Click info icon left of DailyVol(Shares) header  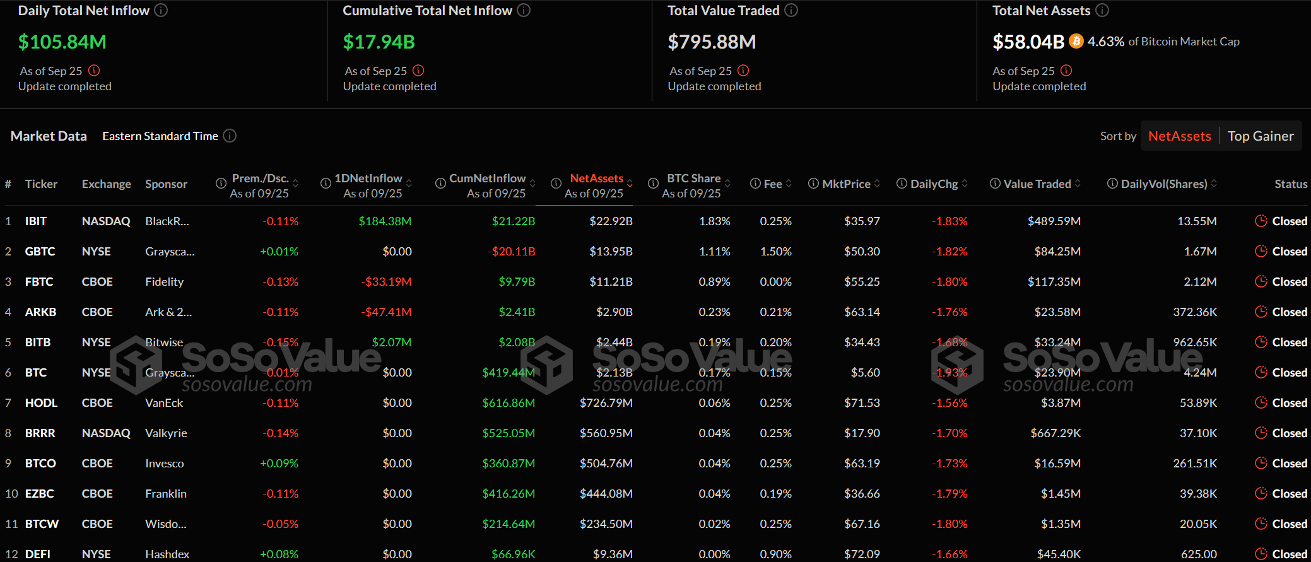tap(1112, 184)
